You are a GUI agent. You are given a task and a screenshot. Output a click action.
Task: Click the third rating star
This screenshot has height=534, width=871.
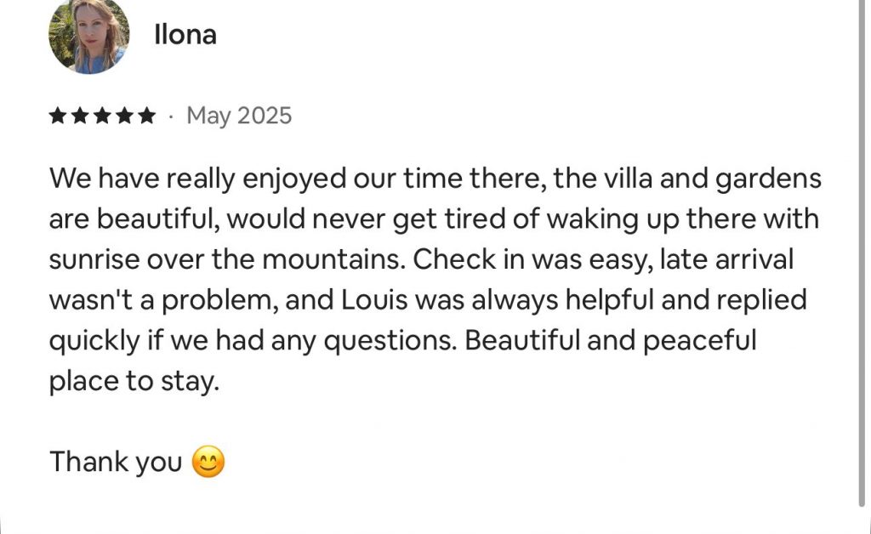[x=102, y=116]
